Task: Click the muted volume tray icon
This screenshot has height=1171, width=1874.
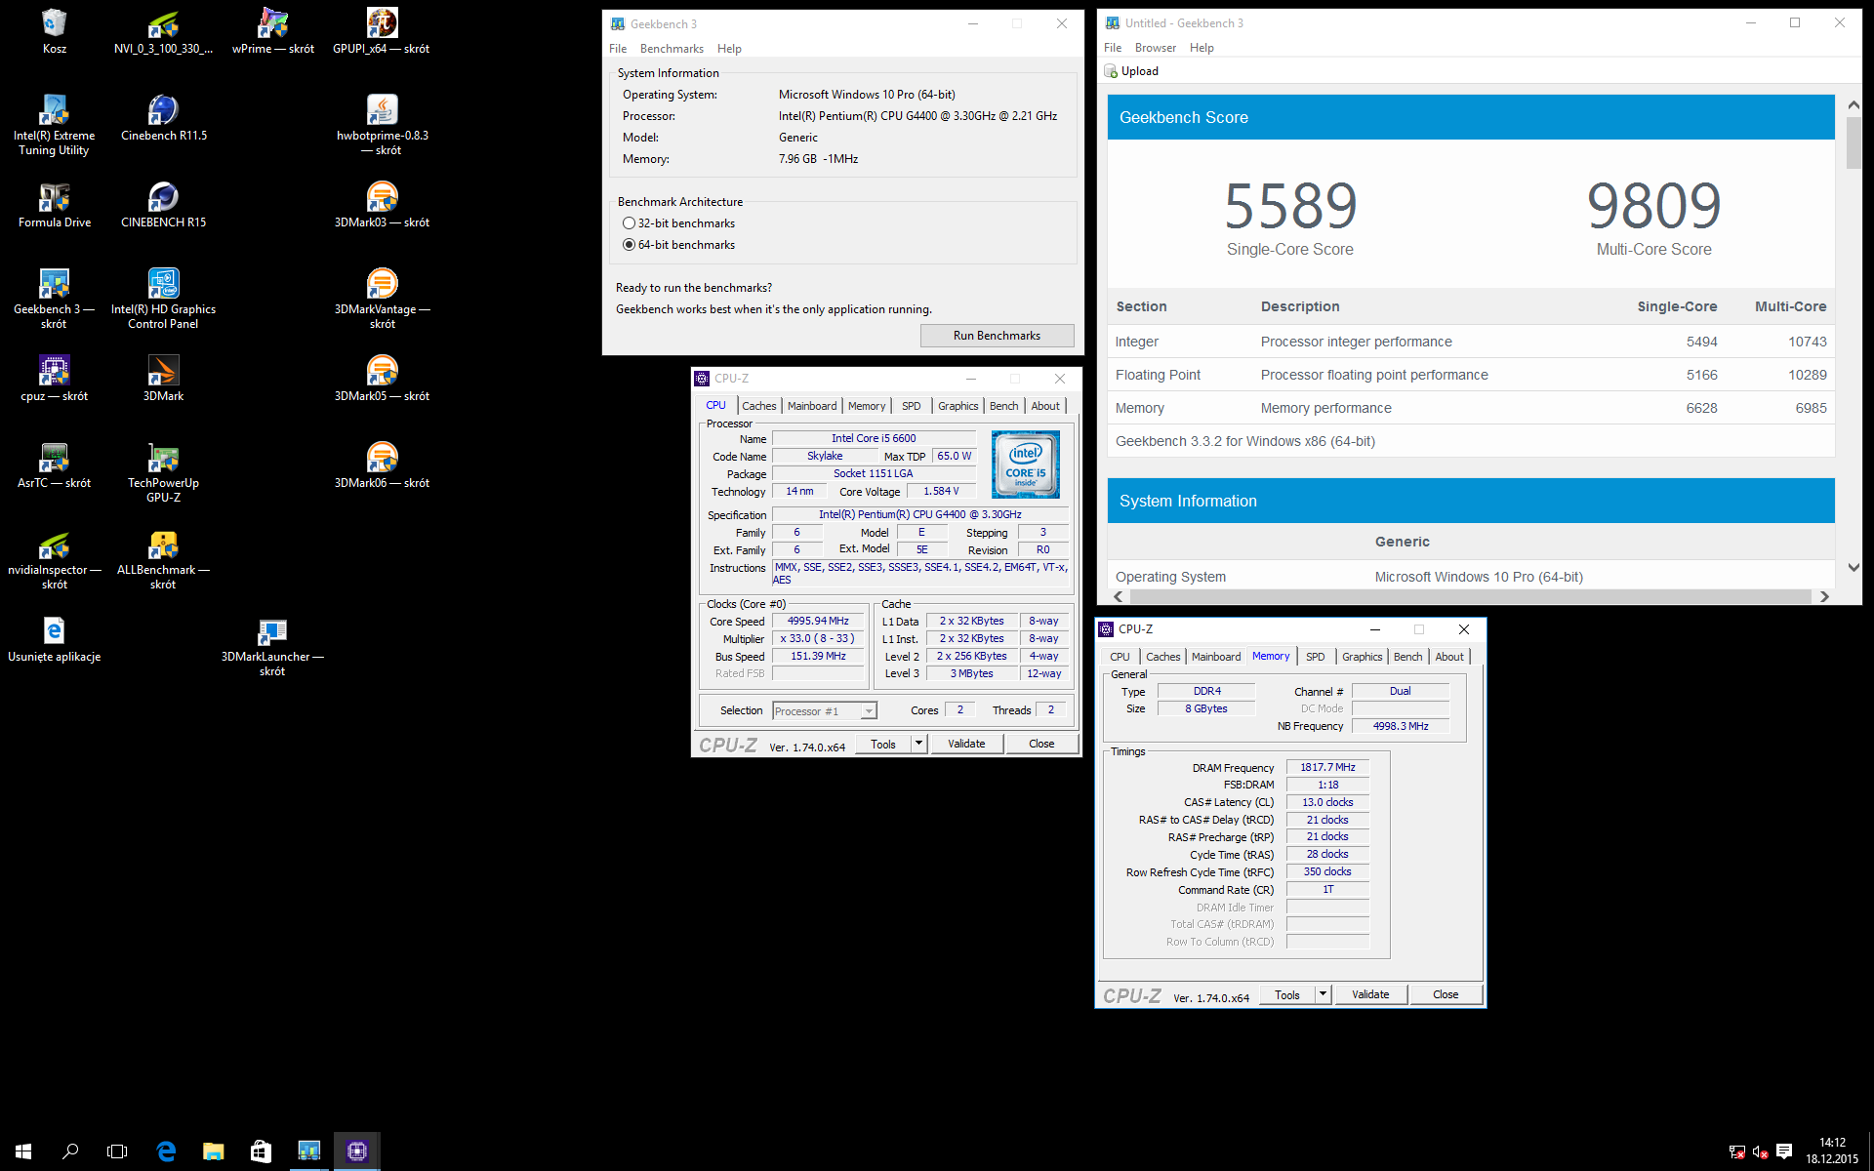Action: coord(1761,1151)
